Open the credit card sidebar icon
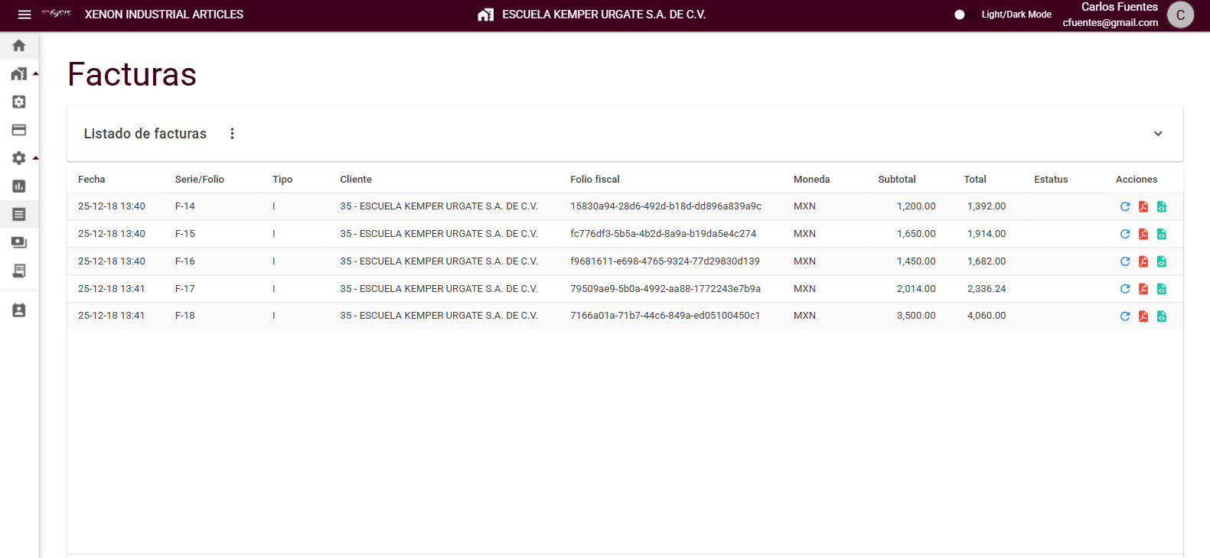This screenshot has width=1210, height=558. (x=19, y=130)
